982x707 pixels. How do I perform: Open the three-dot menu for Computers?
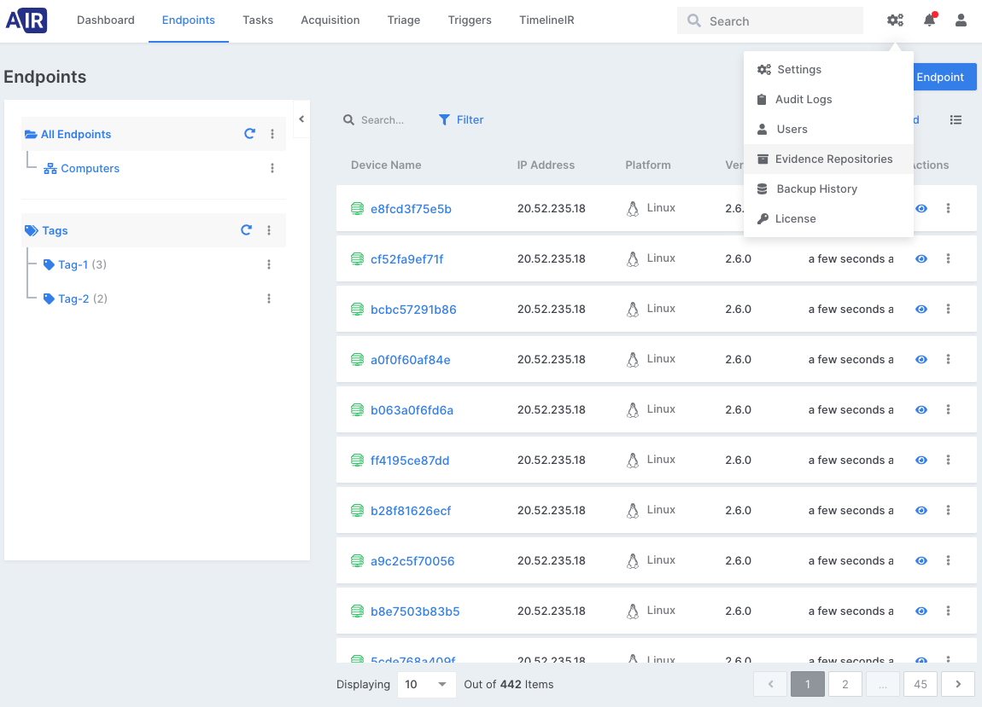tap(272, 169)
